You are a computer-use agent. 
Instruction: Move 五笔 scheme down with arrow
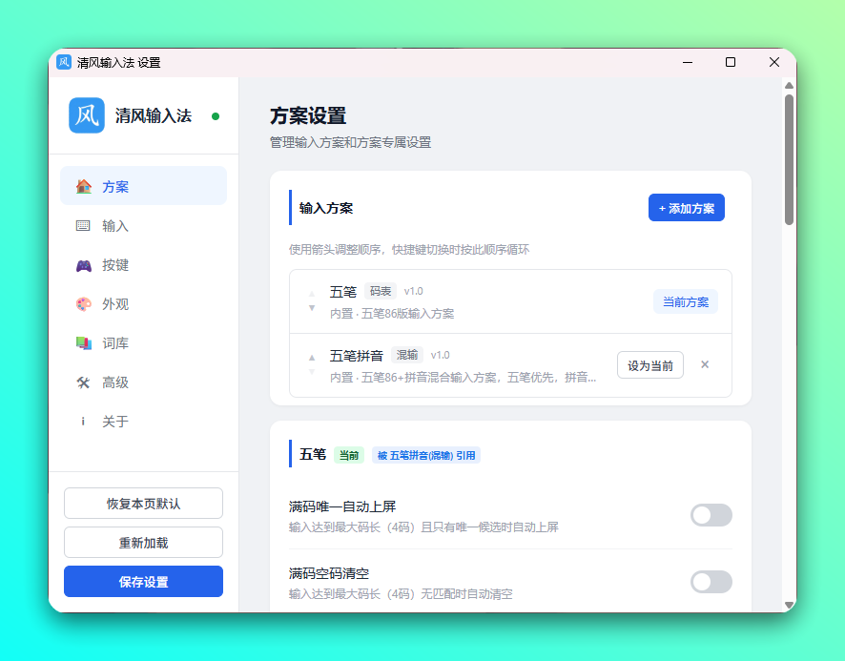coord(312,308)
